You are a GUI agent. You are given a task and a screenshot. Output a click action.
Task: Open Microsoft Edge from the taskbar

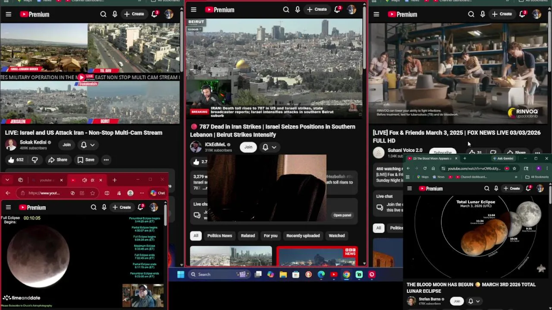(x=321, y=274)
